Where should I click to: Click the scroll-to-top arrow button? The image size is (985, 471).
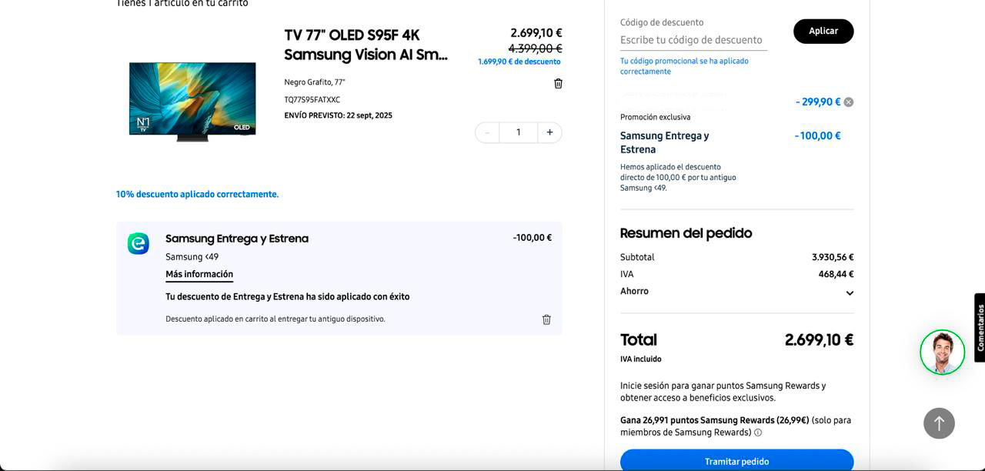tap(939, 423)
